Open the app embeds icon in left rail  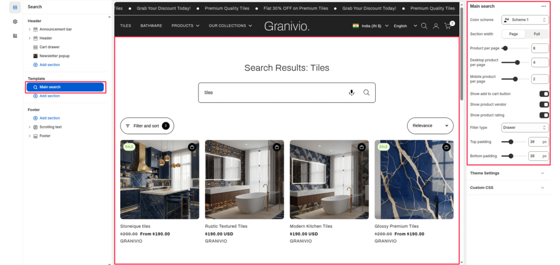[14, 36]
